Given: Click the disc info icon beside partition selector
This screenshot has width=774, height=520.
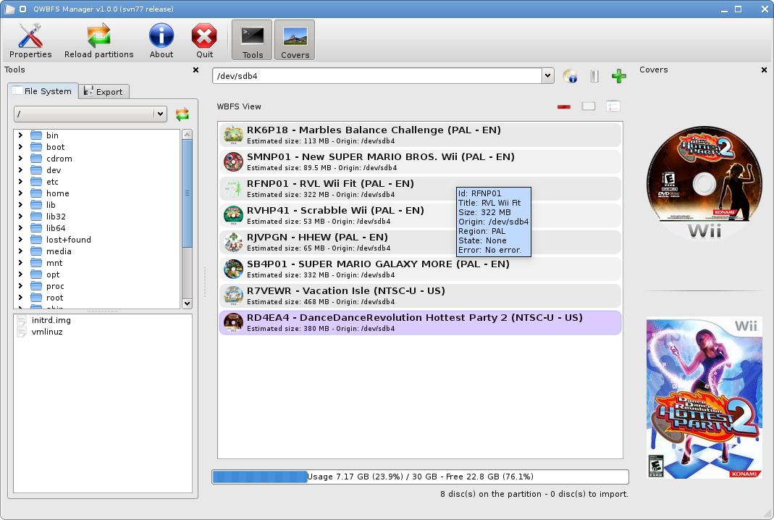Looking at the screenshot, I should 570,76.
